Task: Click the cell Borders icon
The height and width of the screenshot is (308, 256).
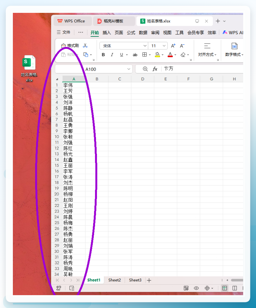Action: [x=144, y=55]
